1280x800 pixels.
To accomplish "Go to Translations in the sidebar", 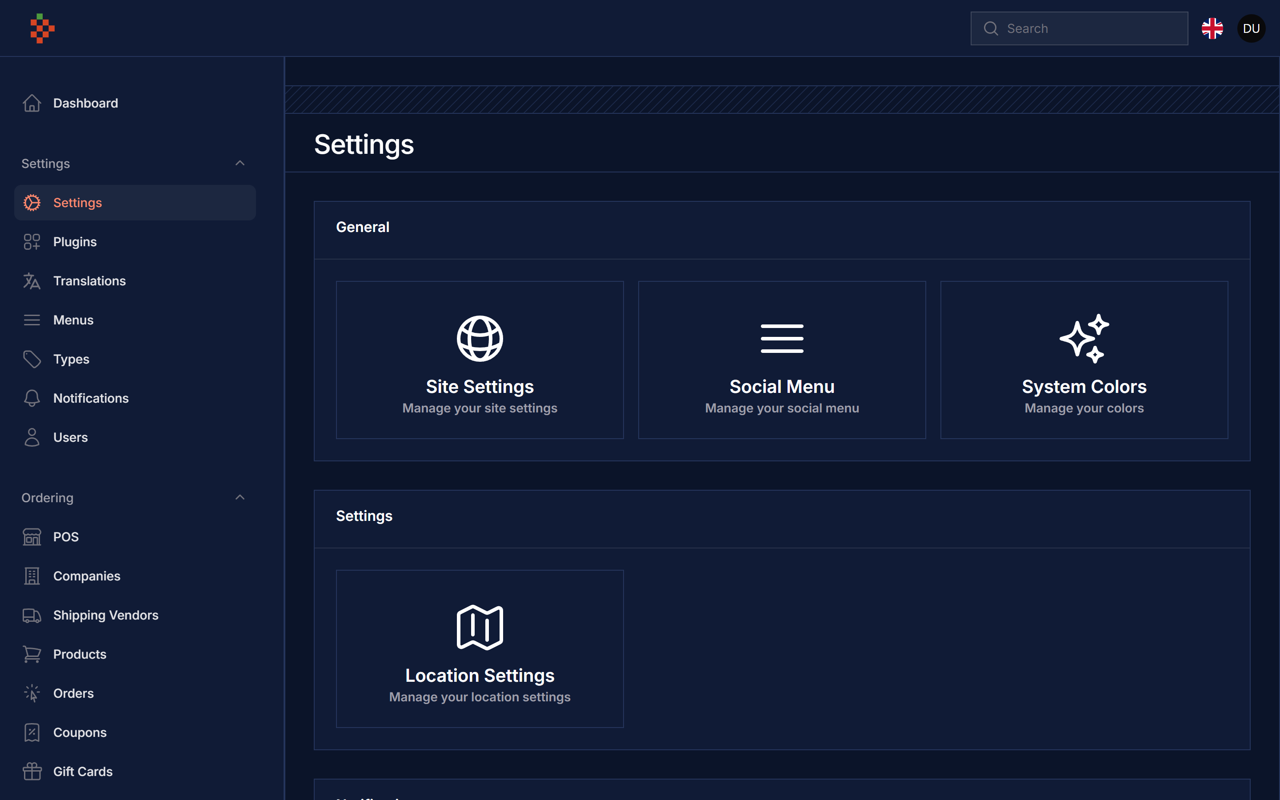I will click(x=135, y=281).
